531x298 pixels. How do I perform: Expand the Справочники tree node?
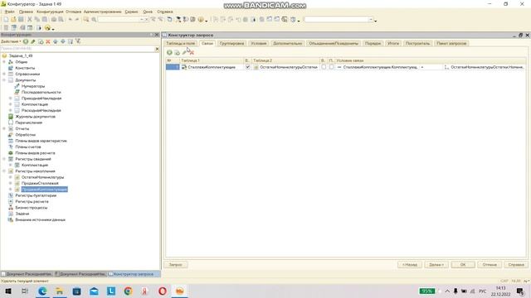point(4,74)
